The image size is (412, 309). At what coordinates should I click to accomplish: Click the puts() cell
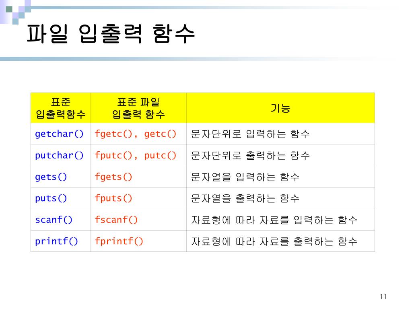(61, 198)
